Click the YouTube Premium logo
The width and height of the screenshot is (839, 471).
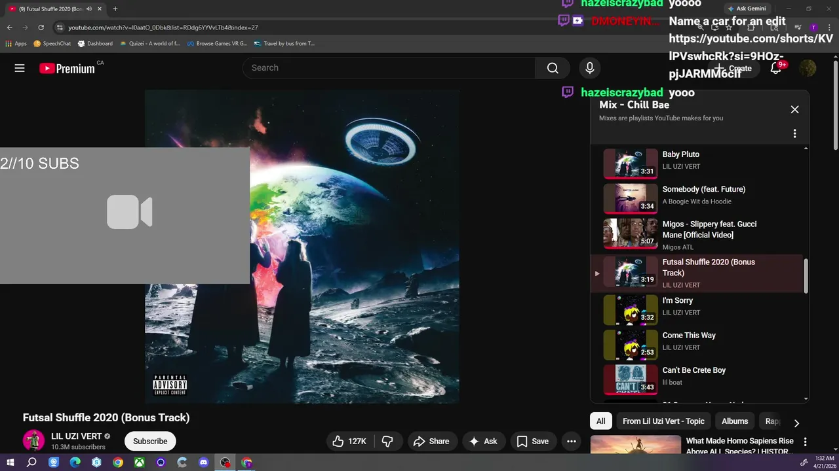click(67, 68)
